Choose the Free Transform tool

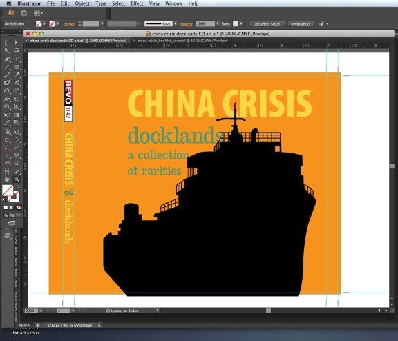click(17, 99)
